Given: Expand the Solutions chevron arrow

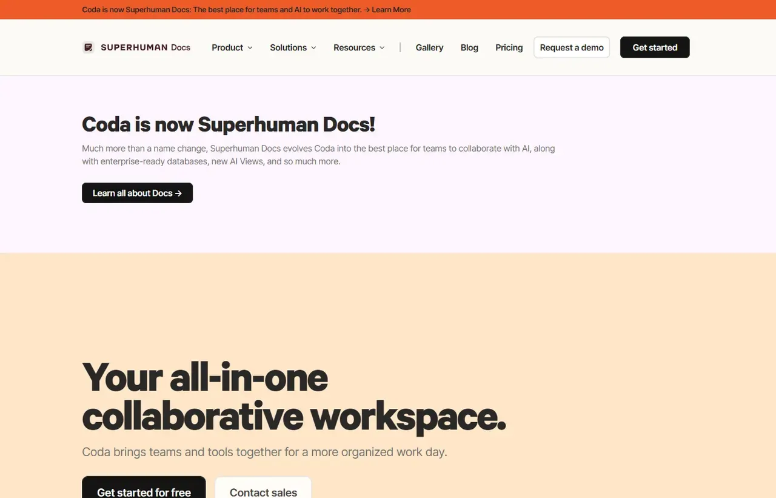Looking at the screenshot, I should 313,48.
